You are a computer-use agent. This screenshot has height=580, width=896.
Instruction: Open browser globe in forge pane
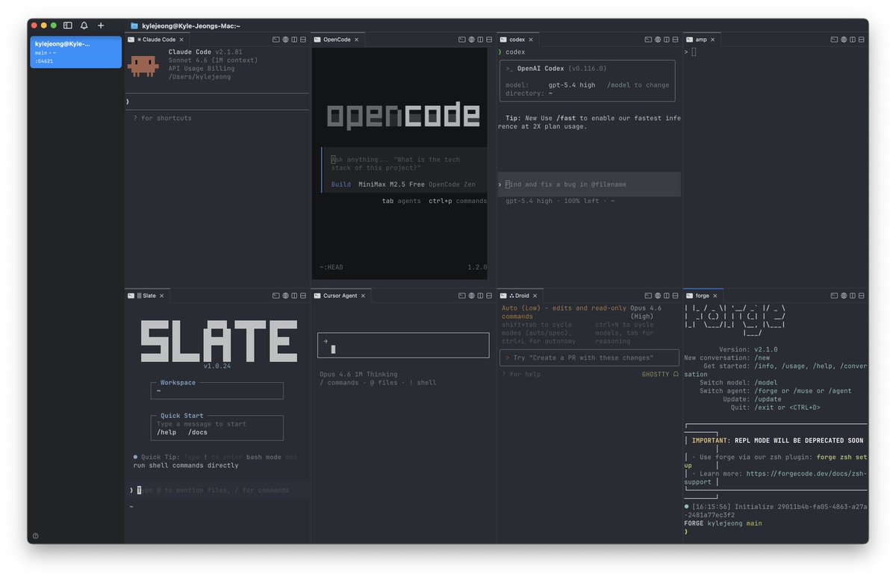click(x=843, y=296)
